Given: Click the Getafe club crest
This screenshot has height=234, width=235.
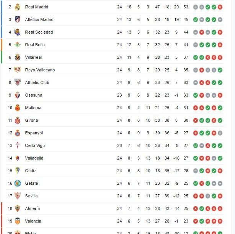Looking at the screenshot, I should [x=18, y=183].
